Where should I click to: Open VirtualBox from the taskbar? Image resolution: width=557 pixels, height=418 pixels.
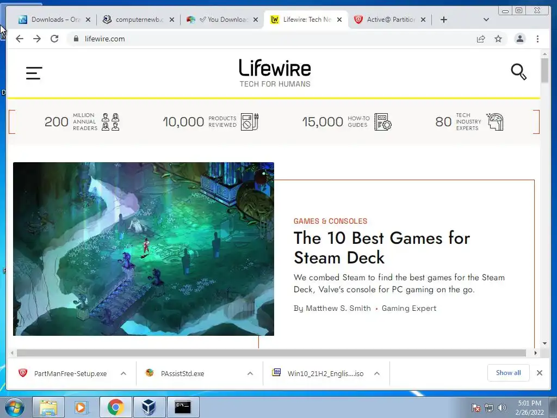149,407
